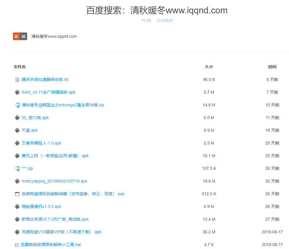Click the 大小 column header
The height and width of the screenshot is (249, 289).
[x=209, y=67]
